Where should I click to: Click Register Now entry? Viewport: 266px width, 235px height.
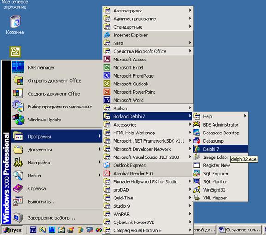[x=220, y=165]
